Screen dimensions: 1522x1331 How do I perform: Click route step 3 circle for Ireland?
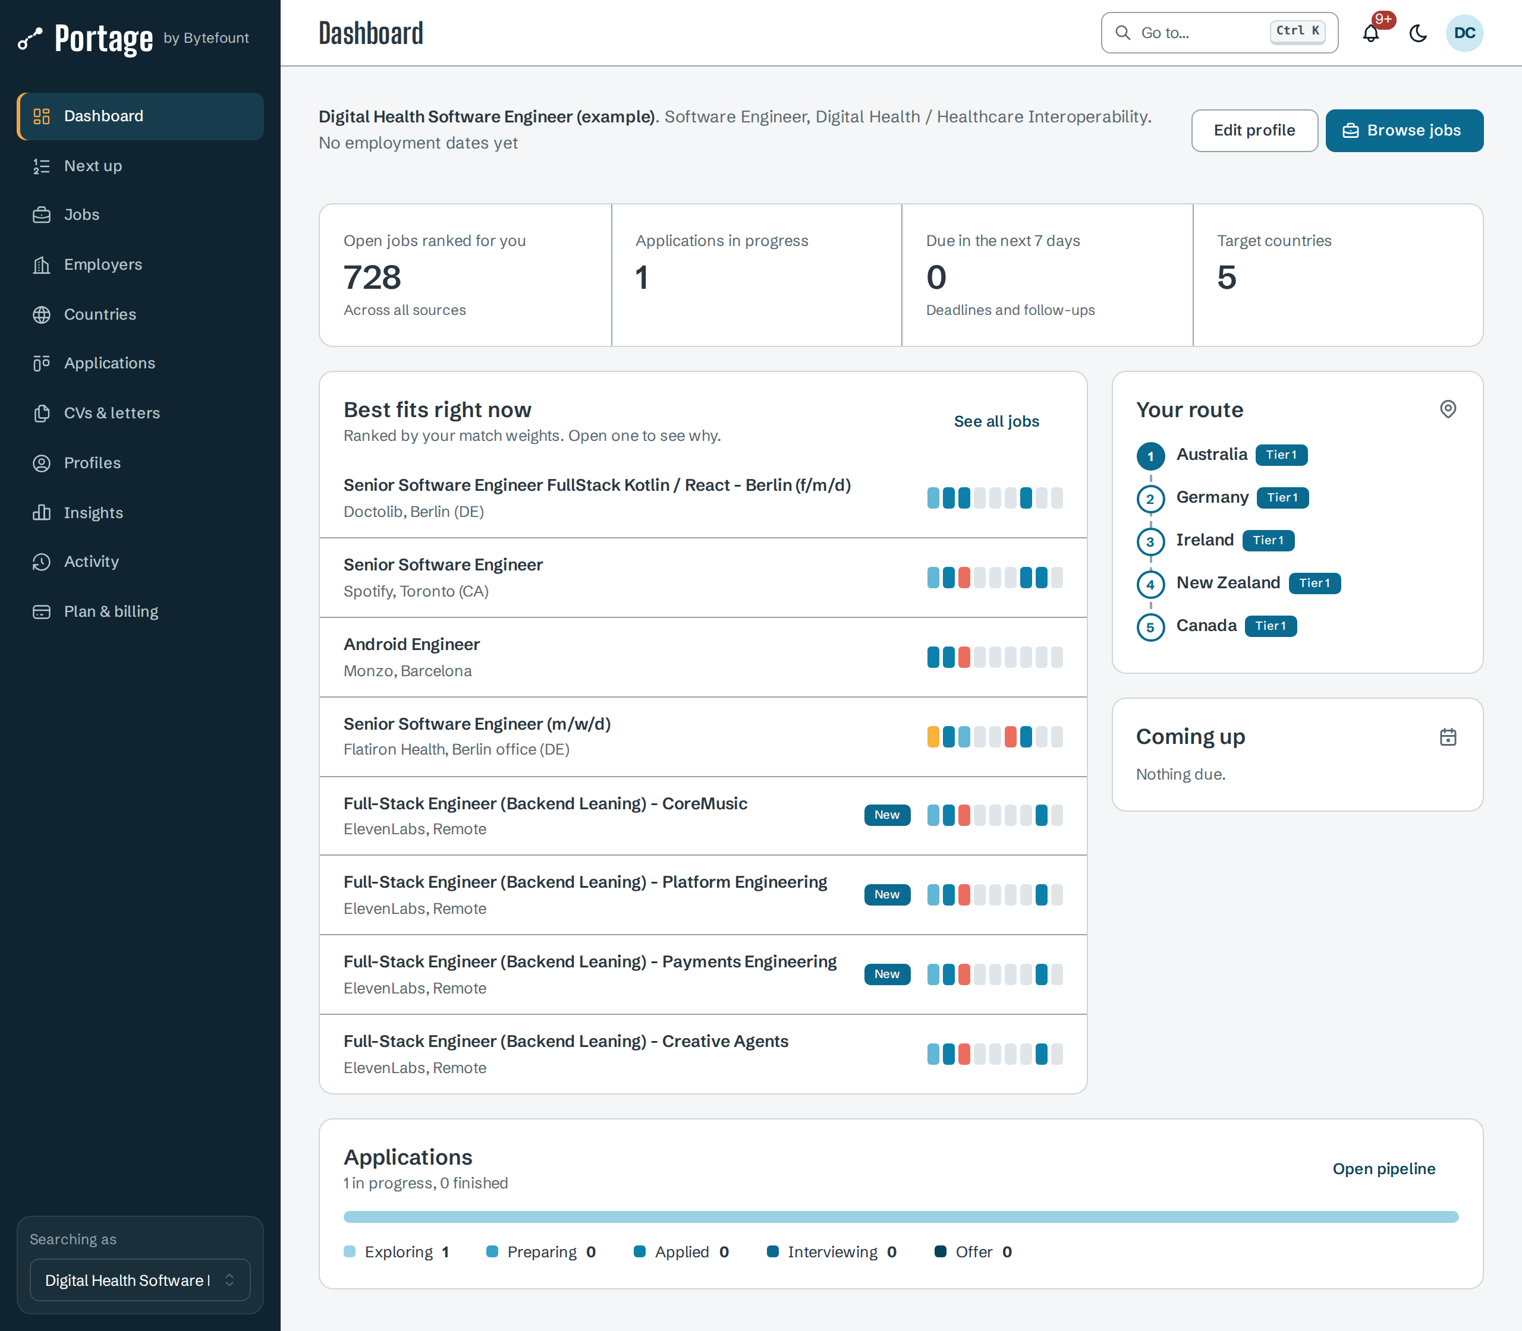tap(1150, 541)
